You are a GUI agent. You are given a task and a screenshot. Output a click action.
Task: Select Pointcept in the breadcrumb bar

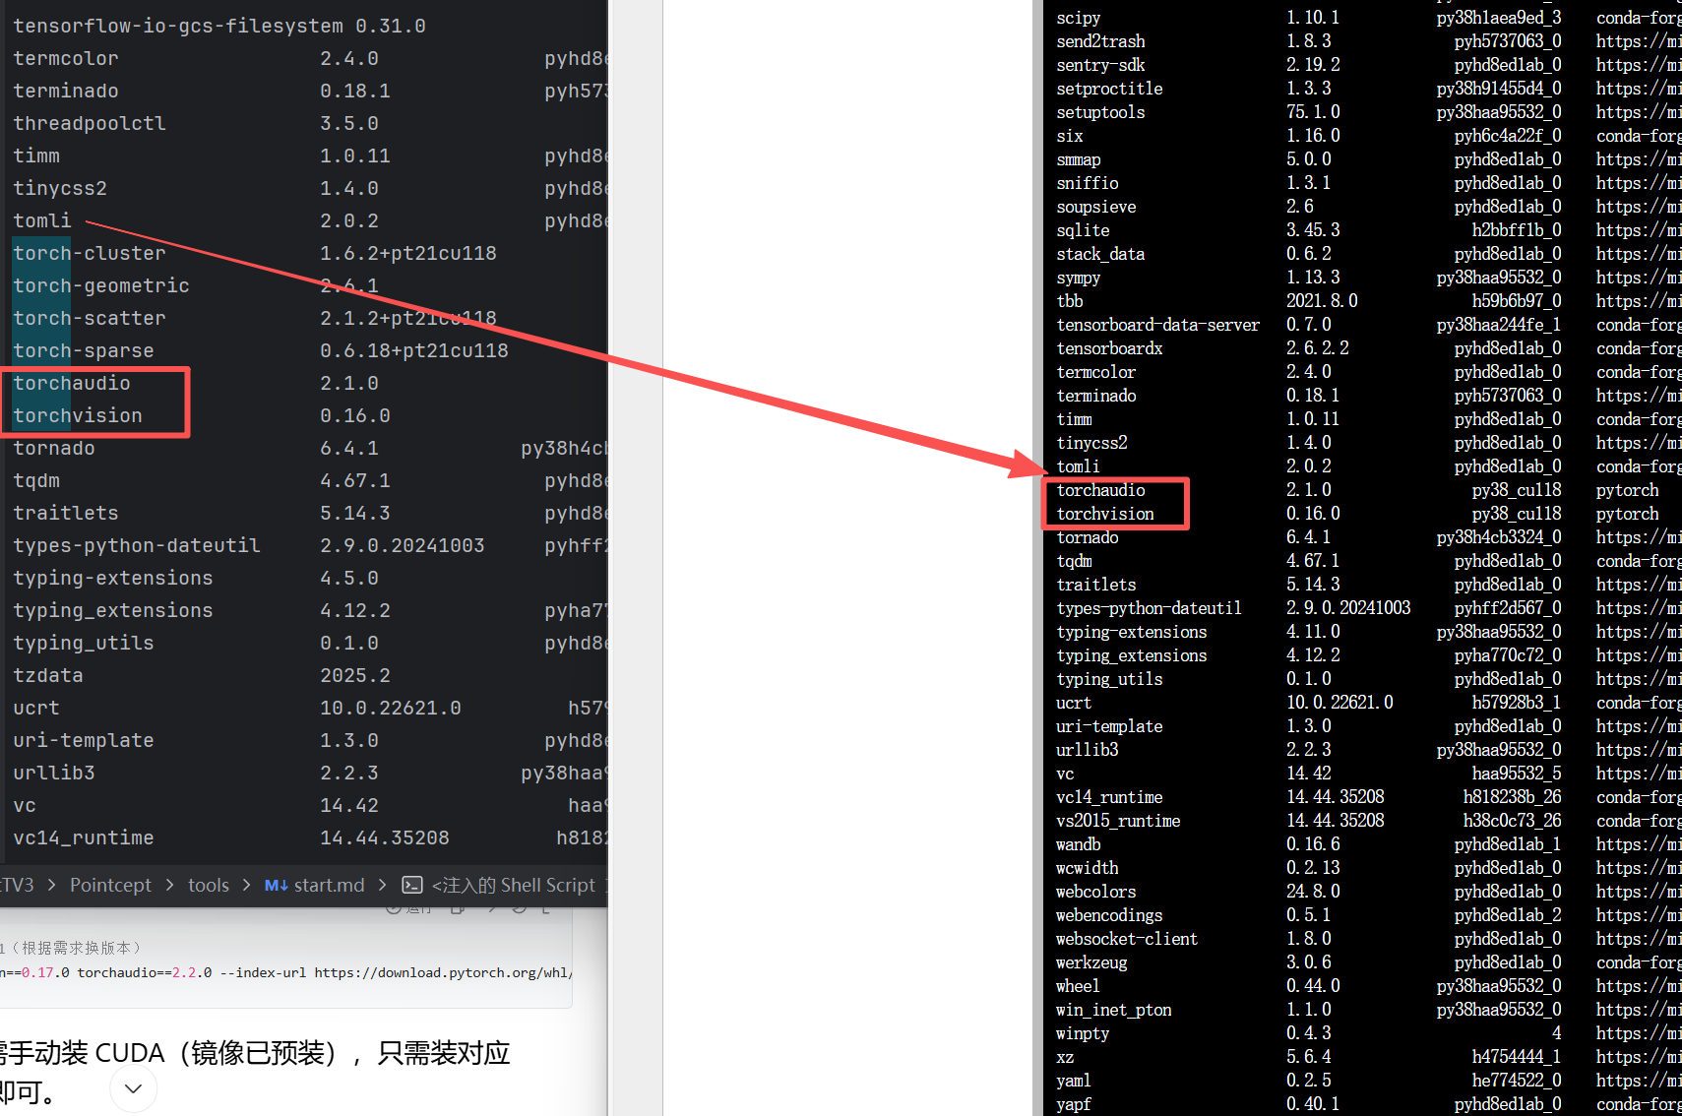click(110, 885)
